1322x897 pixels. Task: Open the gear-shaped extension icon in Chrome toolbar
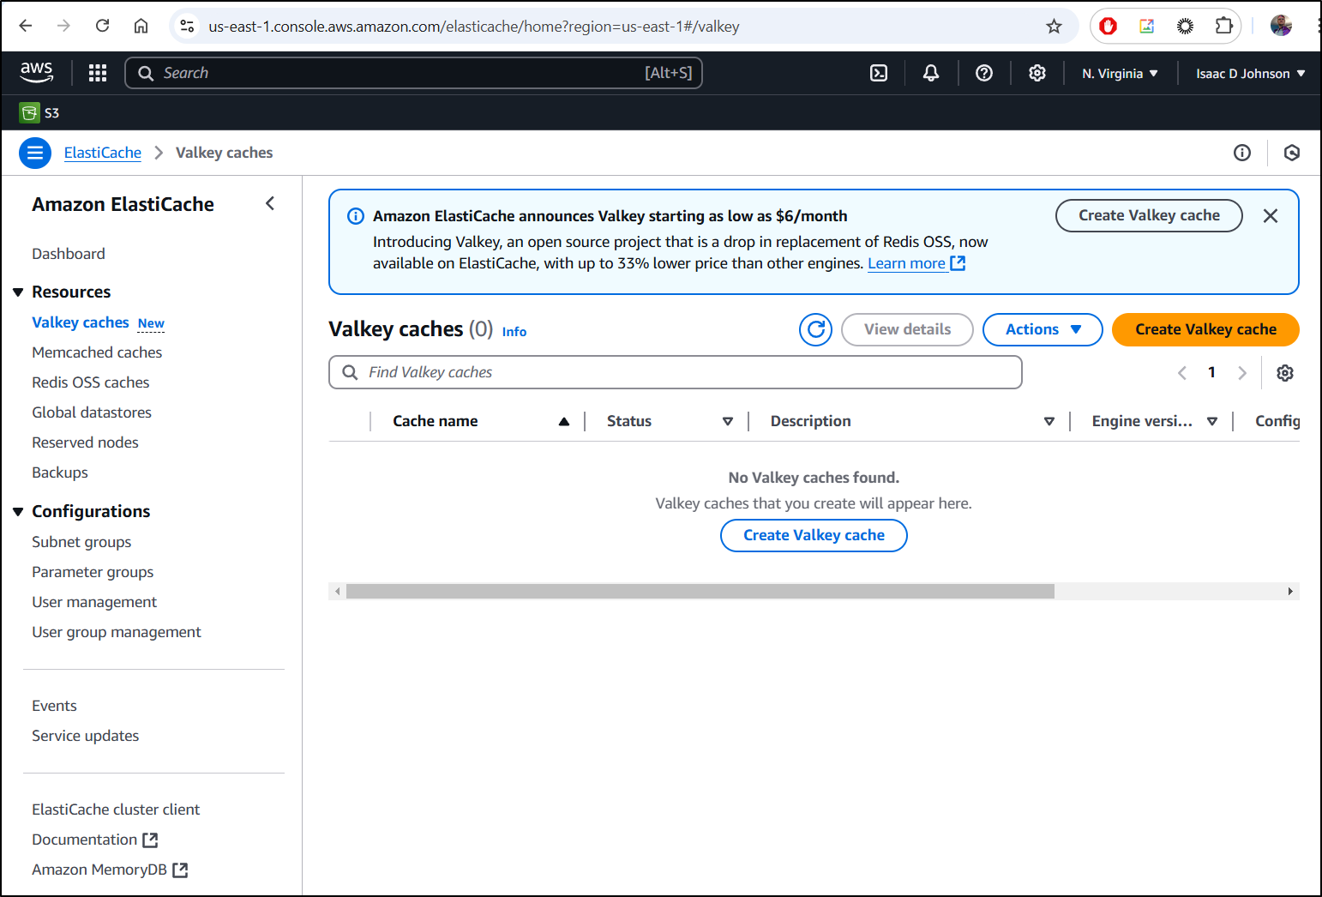(1185, 27)
